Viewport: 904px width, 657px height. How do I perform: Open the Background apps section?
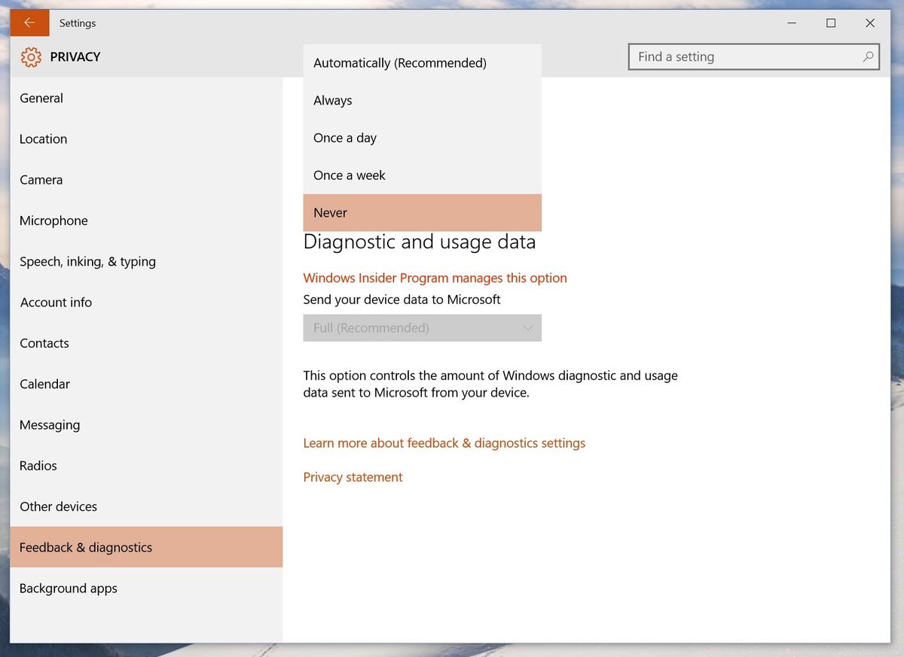point(68,588)
